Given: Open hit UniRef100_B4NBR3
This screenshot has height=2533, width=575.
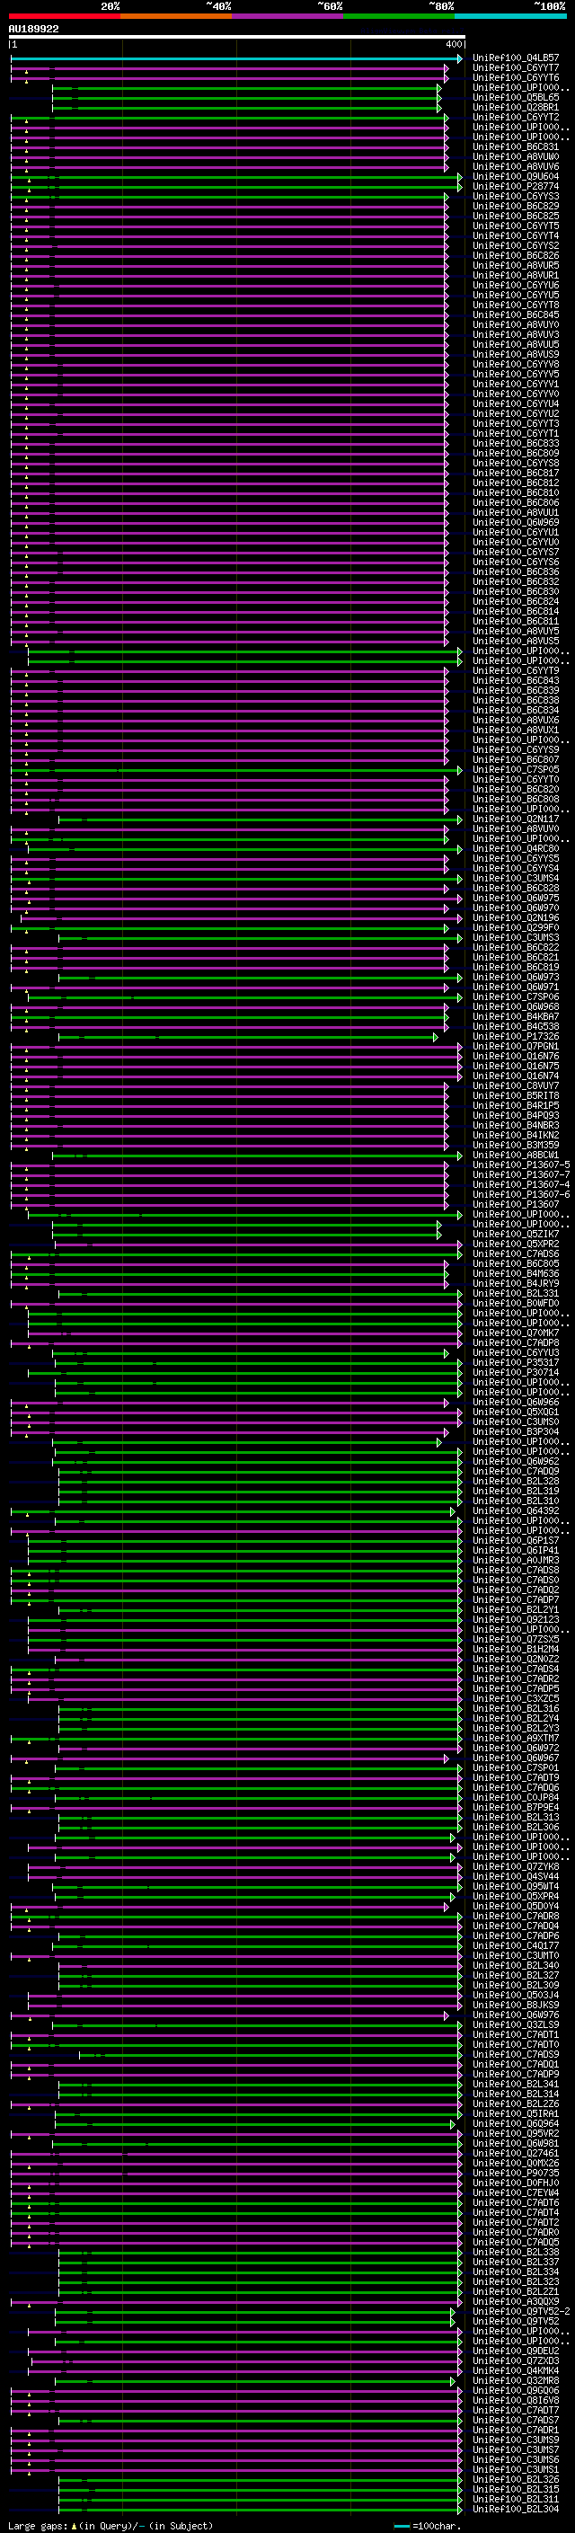Looking at the screenshot, I should click(516, 1125).
